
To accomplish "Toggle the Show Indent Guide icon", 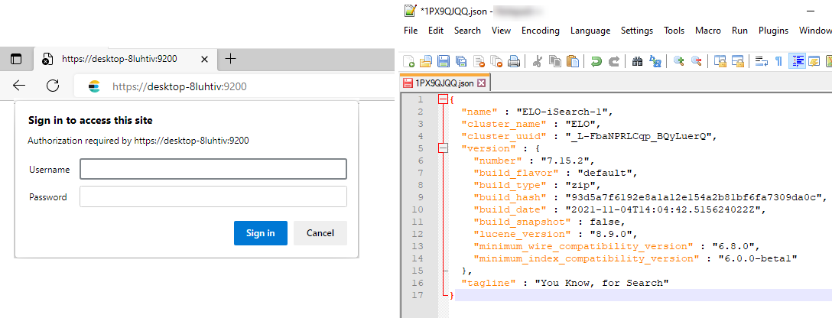I will [x=797, y=61].
